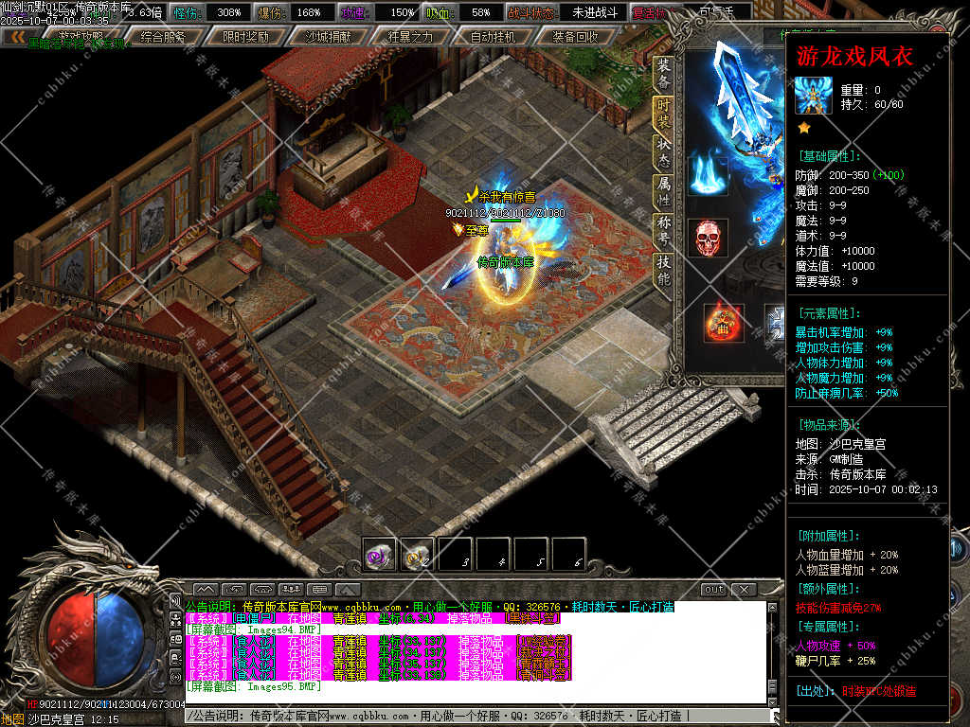This screenshot has width=970, height=727.
Task: Open the 综合服务 menu button
Action: [163, 37]
